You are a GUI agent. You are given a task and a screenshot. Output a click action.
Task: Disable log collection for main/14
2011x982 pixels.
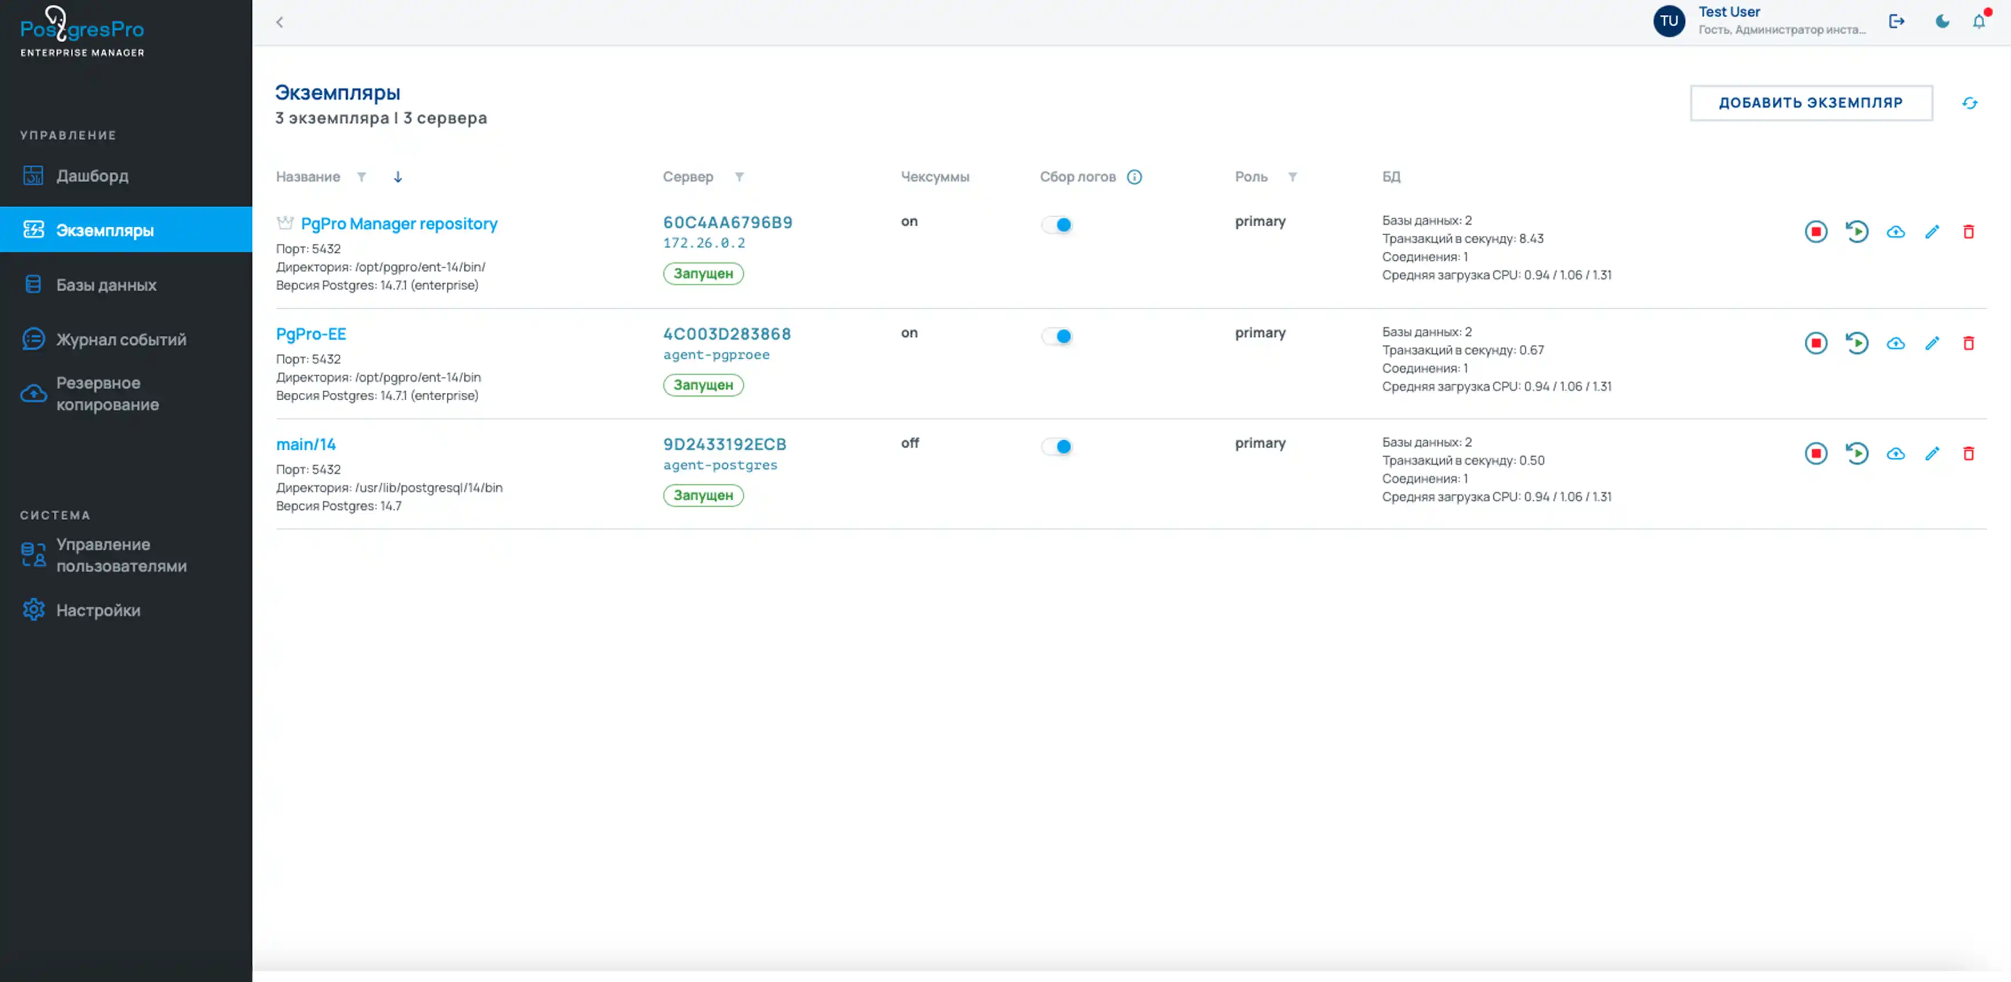pos(1057,447)
